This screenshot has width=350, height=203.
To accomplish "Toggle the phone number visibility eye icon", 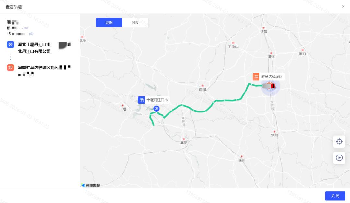I will [x=31, y=34].
